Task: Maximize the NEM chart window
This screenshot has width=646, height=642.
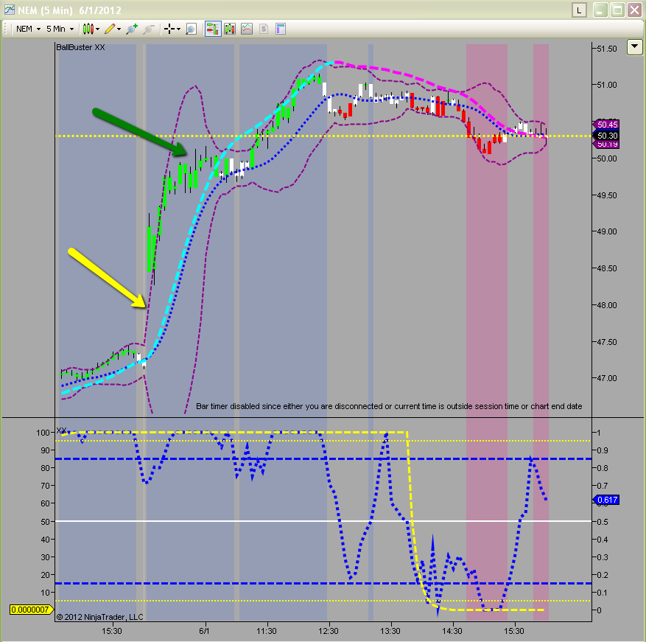Action: pyautogui.click(x=617, y=10)
